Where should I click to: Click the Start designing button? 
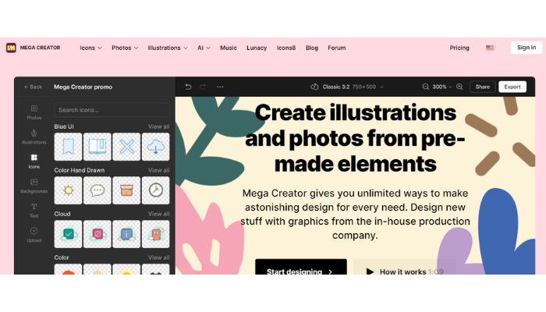coord(301,267)
